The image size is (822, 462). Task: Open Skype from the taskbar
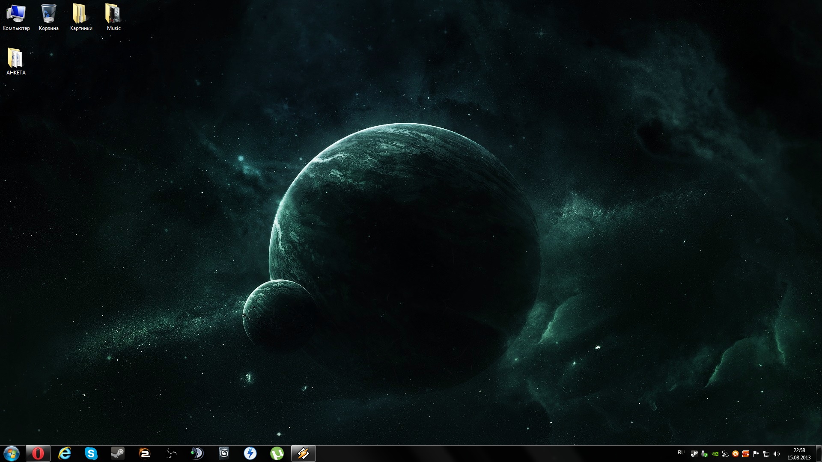pos(91,453)
